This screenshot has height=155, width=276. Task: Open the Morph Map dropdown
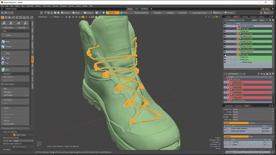pos(253,114)
